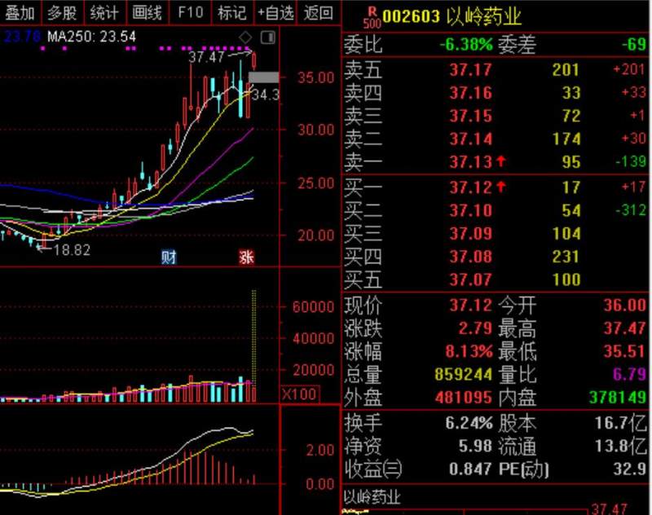Open the 标记 mark tool
The height and width of the screenshot is (515, 652).
[x=232, y=13]
